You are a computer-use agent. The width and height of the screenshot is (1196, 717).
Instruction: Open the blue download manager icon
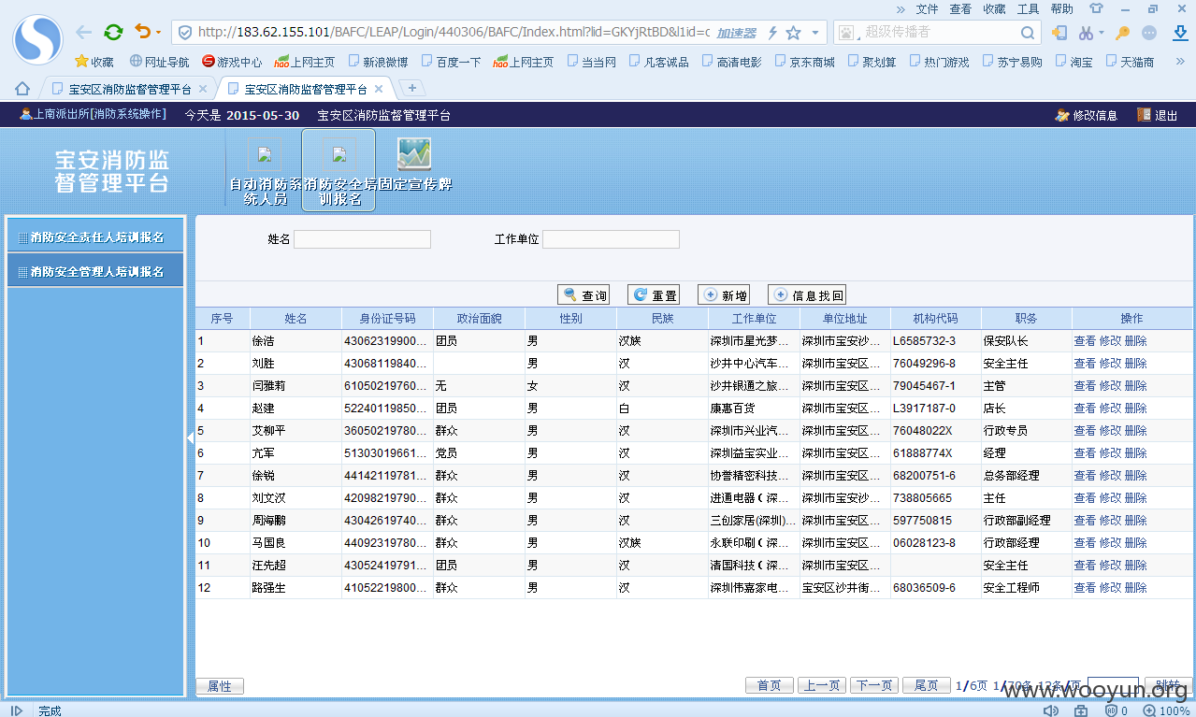coord(1180,33)
